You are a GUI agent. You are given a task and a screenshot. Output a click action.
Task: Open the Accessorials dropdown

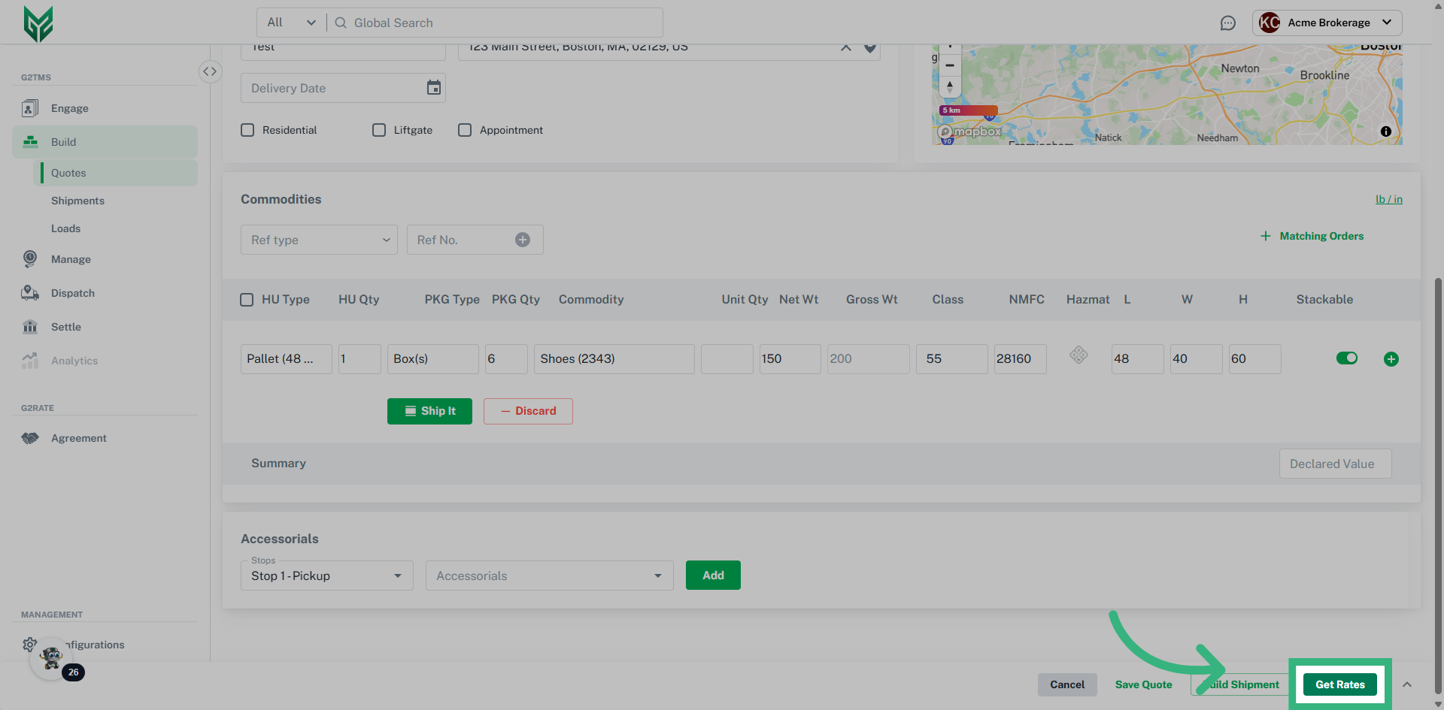pos(549,576)
